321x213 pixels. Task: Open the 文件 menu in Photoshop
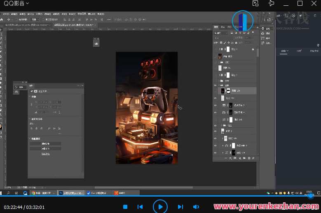[5, 14]
